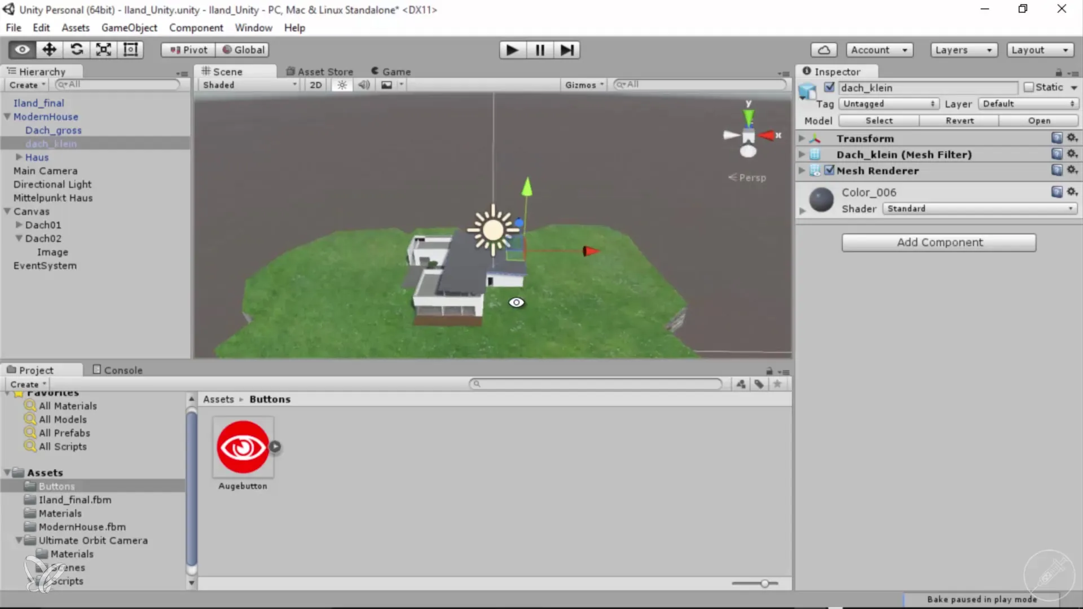
Task: Open Mesh Renderer component gear menu
Action: (x=1072, y=170)
